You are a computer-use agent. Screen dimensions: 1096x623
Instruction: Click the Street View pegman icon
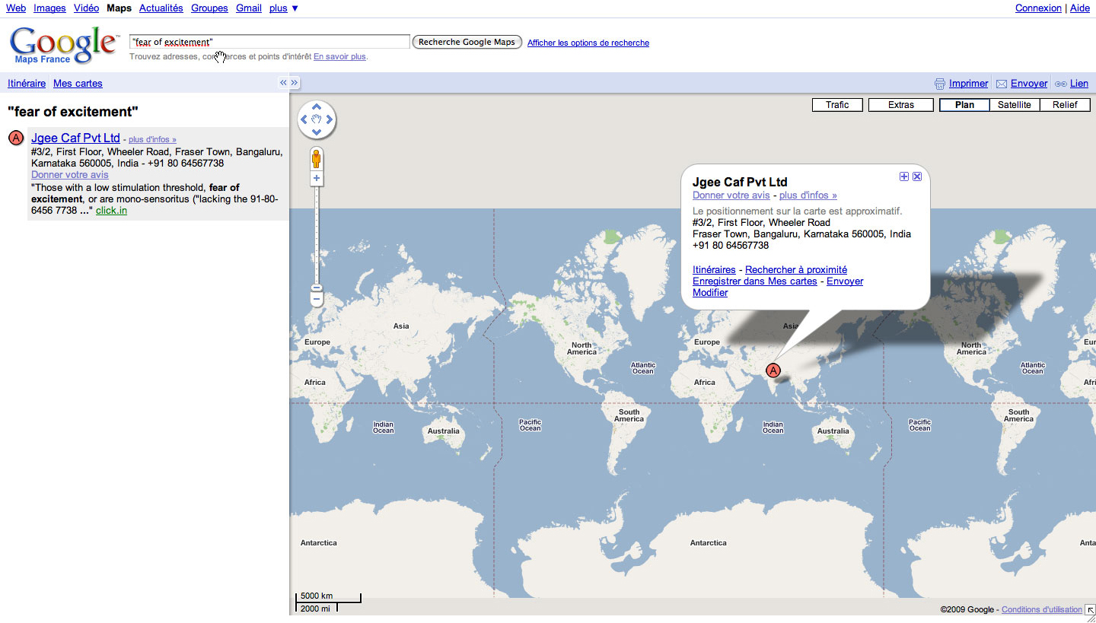(x=317, y=160)
